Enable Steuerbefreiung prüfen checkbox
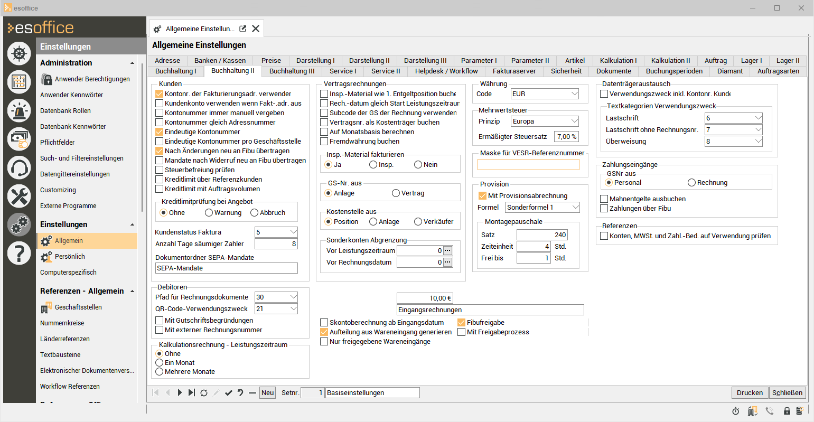 tap(159, 170)
